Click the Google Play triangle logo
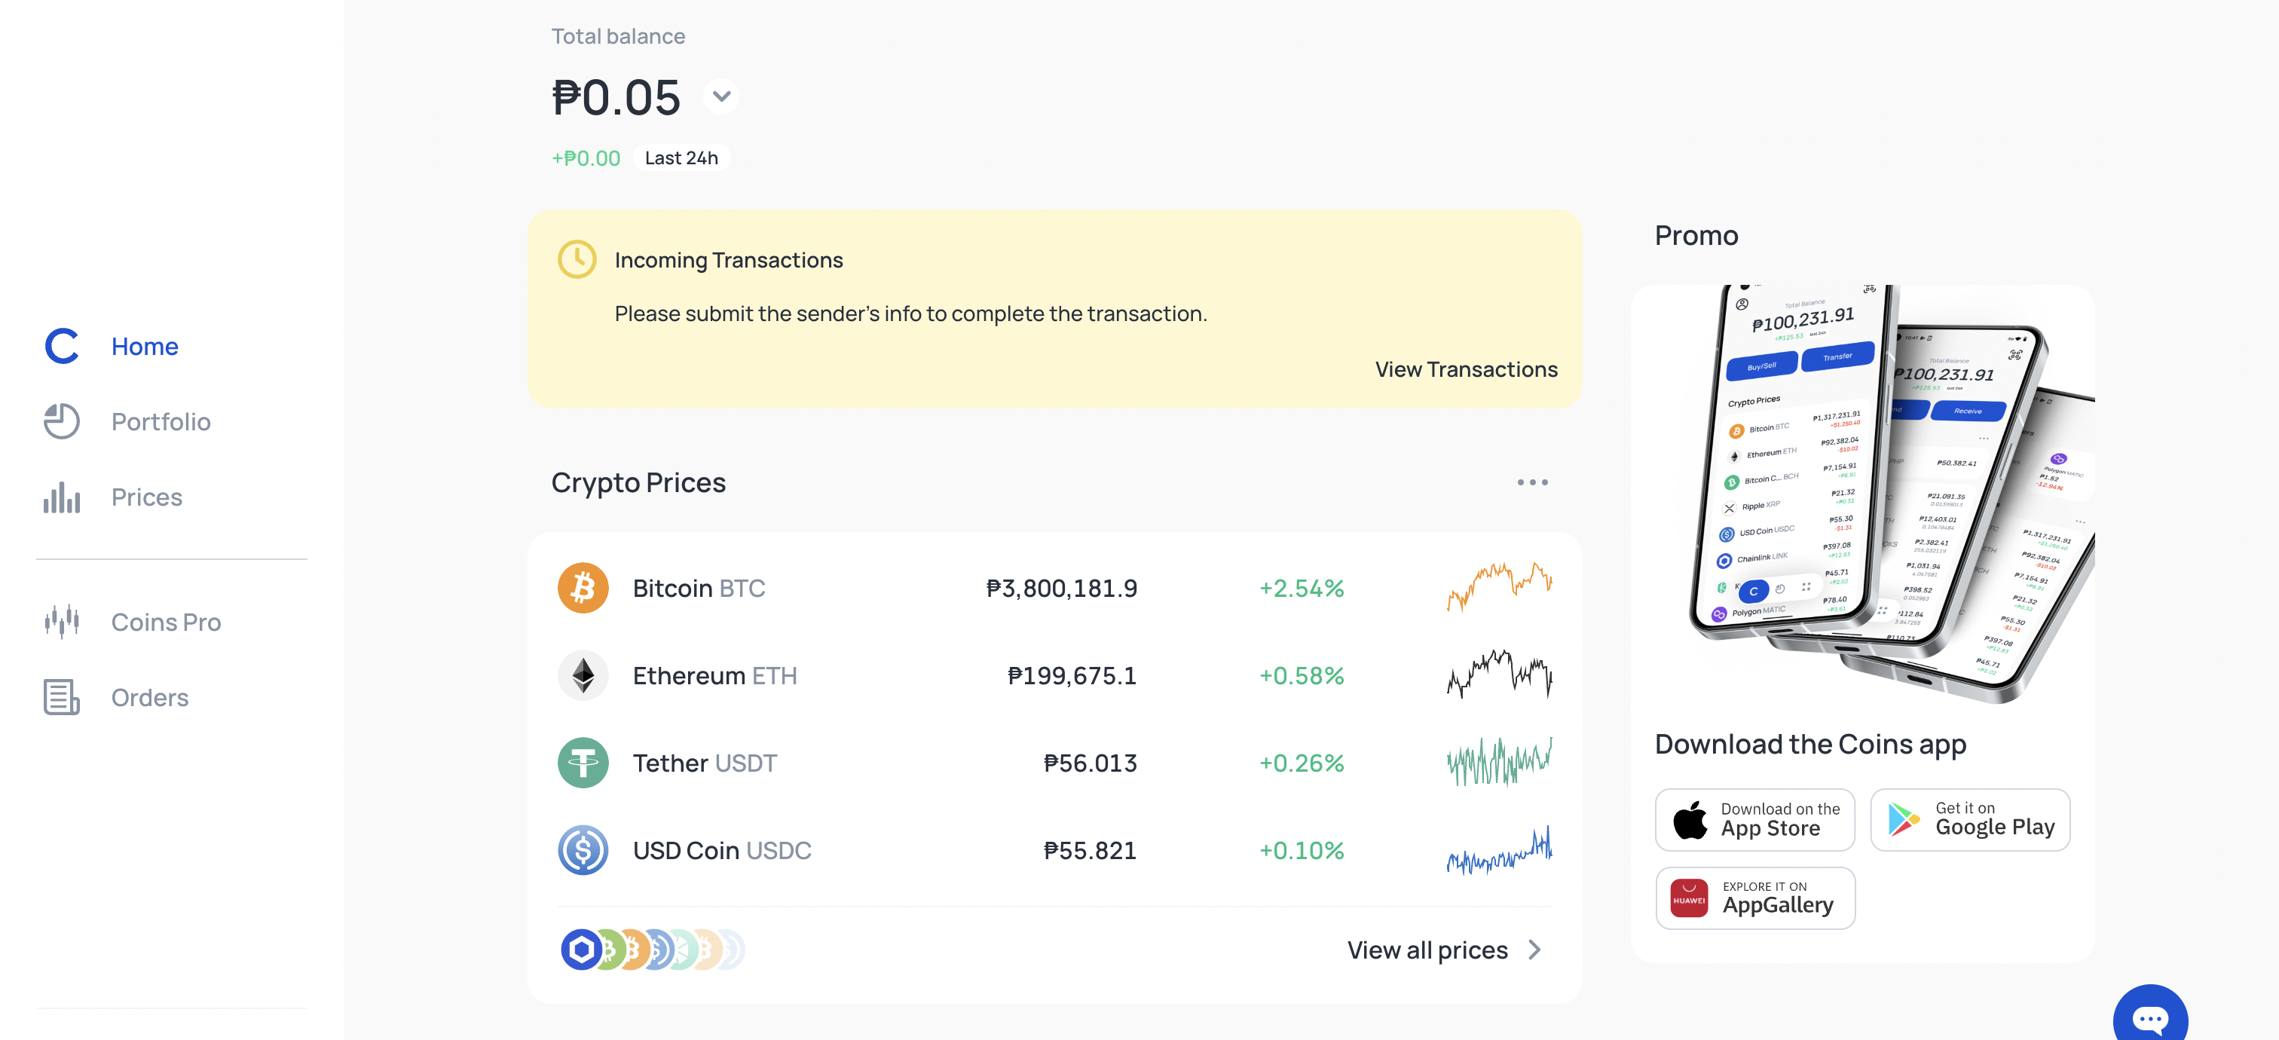 1904,820
